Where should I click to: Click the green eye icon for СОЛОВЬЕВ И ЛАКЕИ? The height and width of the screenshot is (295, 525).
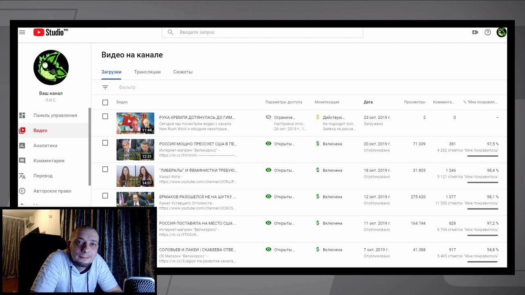click(268, 250)
